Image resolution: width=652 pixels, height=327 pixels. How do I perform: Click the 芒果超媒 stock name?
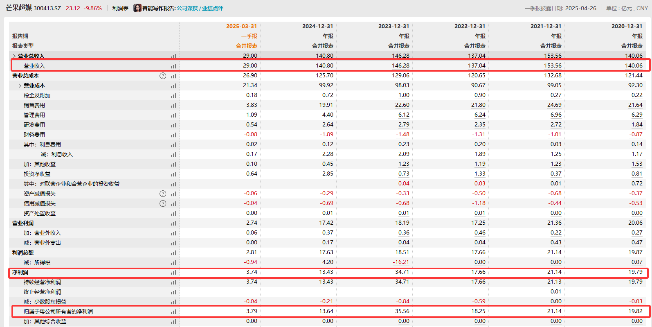tap(18, 8)
